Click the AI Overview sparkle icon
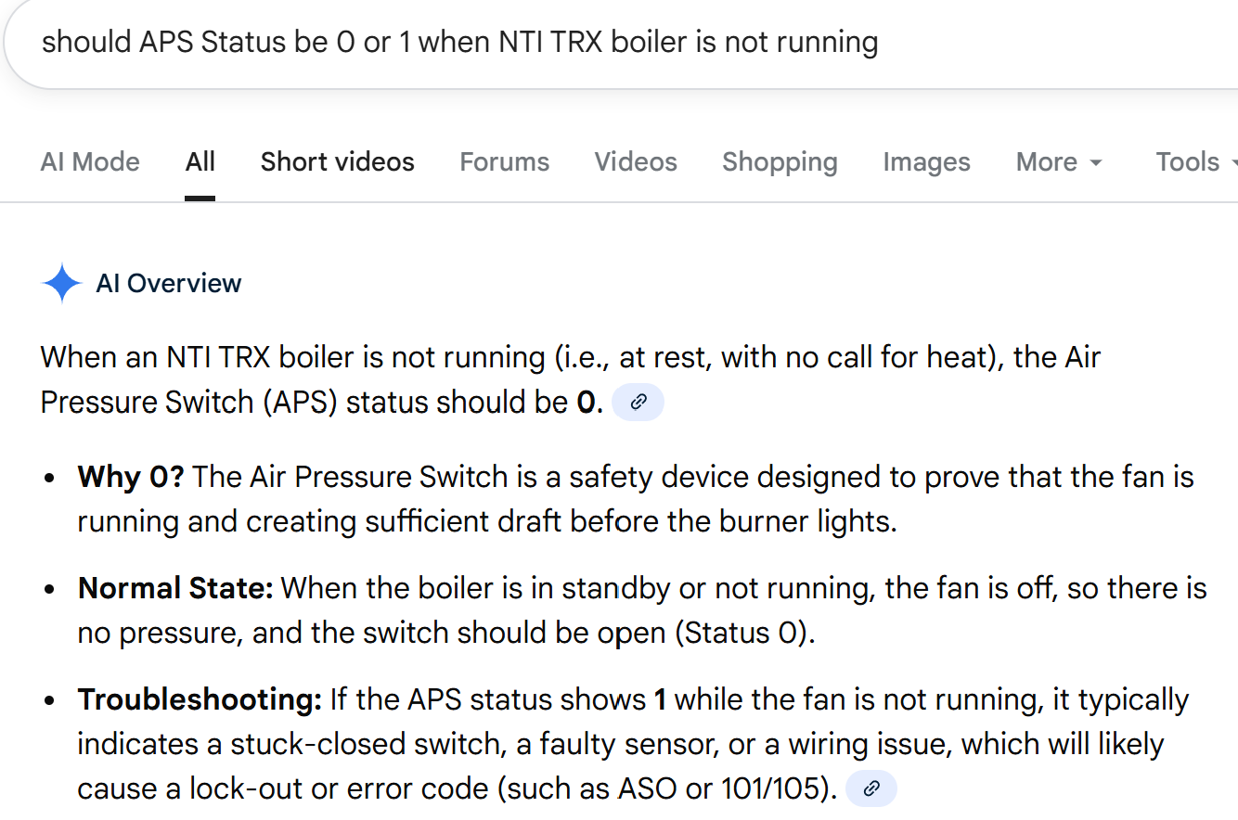 click(61, 283)
